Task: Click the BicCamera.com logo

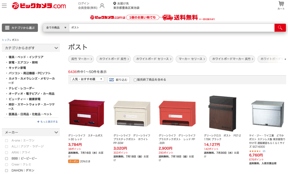Action: [x=39, y=6]
